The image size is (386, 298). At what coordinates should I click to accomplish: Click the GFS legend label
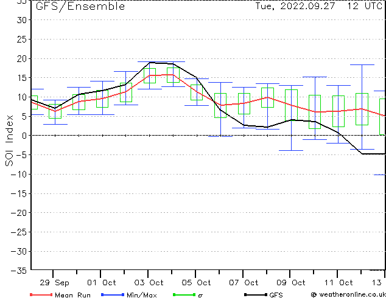[x=276, y=295]
